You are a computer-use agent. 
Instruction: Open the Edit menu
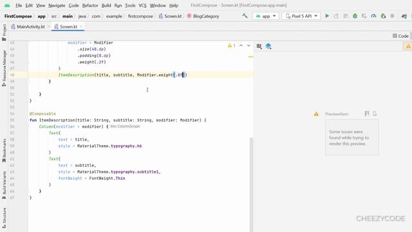point(29,5)
